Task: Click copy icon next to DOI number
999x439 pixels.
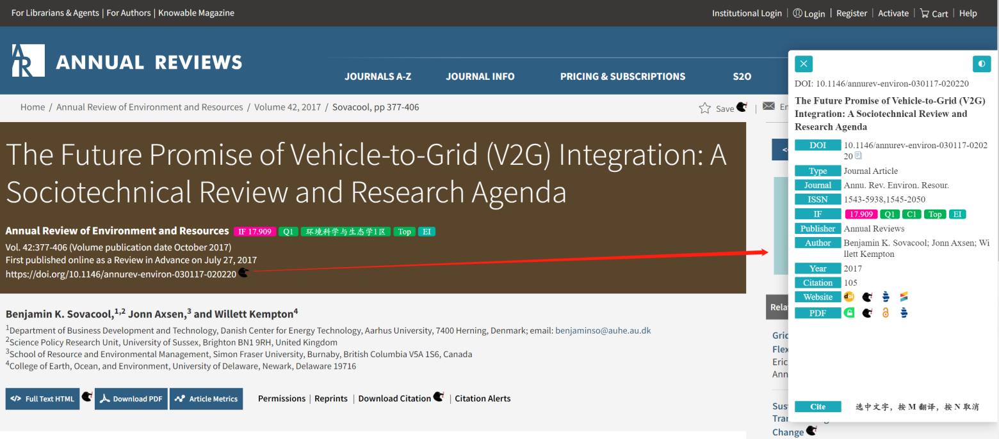Action: pos(859,156)
